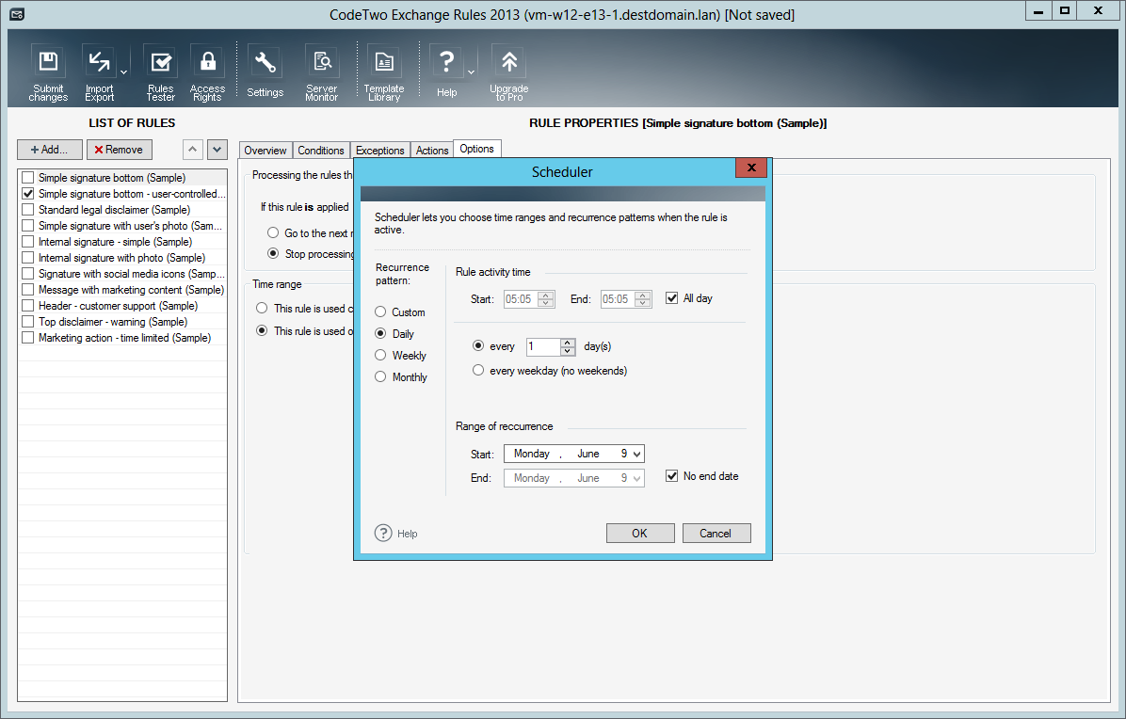Image resolution: width=1126 pixels, height=719 pixels.
Task: Click the Remove rule button
Action: 120,150
